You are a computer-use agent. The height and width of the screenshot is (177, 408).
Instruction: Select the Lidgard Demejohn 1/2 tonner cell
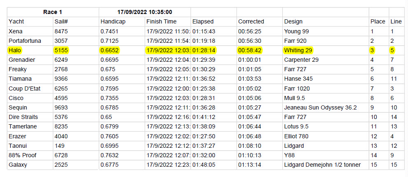(x=322, y=165)
